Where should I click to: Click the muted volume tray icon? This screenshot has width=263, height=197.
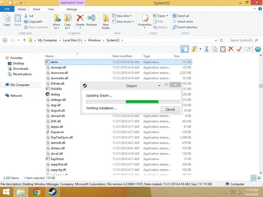pyautogui.click(x=239, y=192)
